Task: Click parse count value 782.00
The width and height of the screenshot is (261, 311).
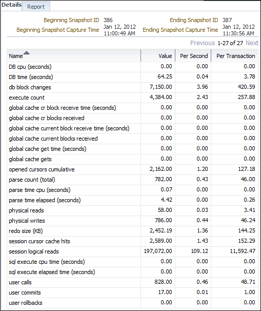Action: coord(164,179)
